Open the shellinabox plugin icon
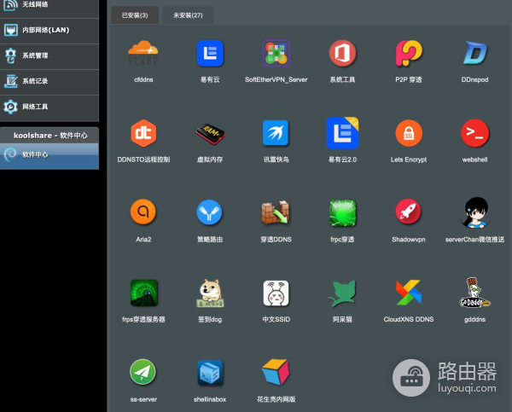This screenshot has height=412, width=512. [x=210, y=372]
